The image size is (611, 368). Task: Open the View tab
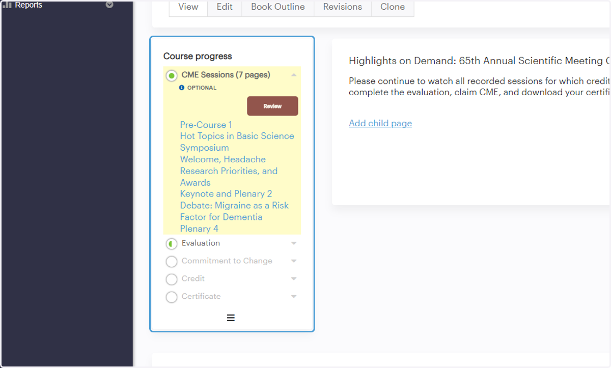[188, 7]
